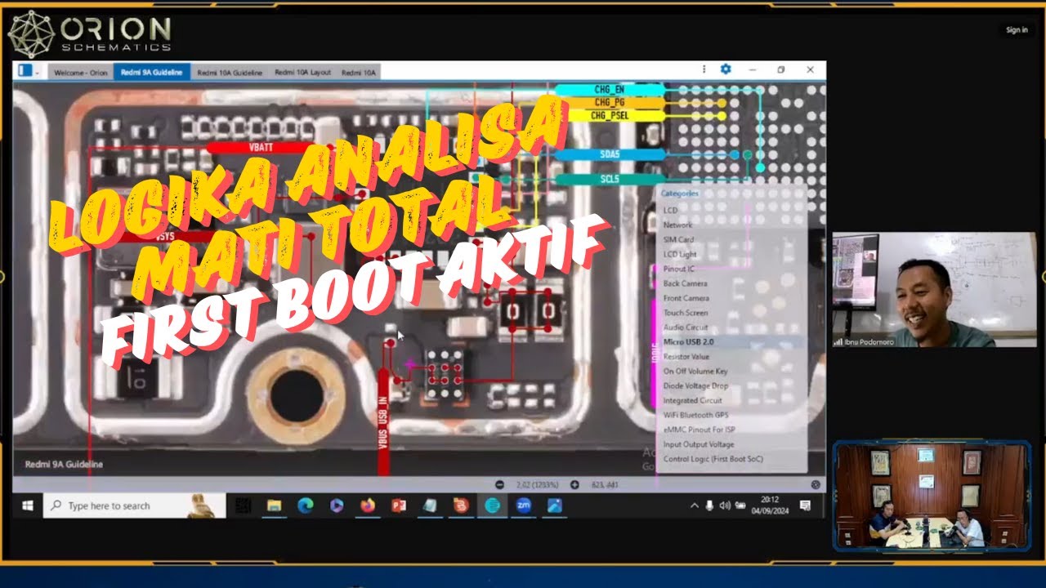Viewport: 1046px width, 588px height.
Task: Open Windows notification center icon
Action: click(805, 506)
